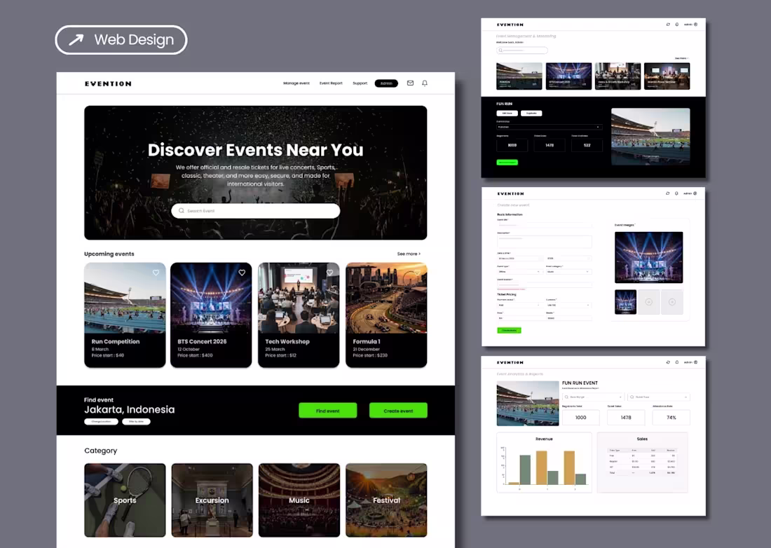Toggle the heart on the BTS Concert 2026 card
The width and height of the screenshot is (771, 548).
[x=242, y=273]
